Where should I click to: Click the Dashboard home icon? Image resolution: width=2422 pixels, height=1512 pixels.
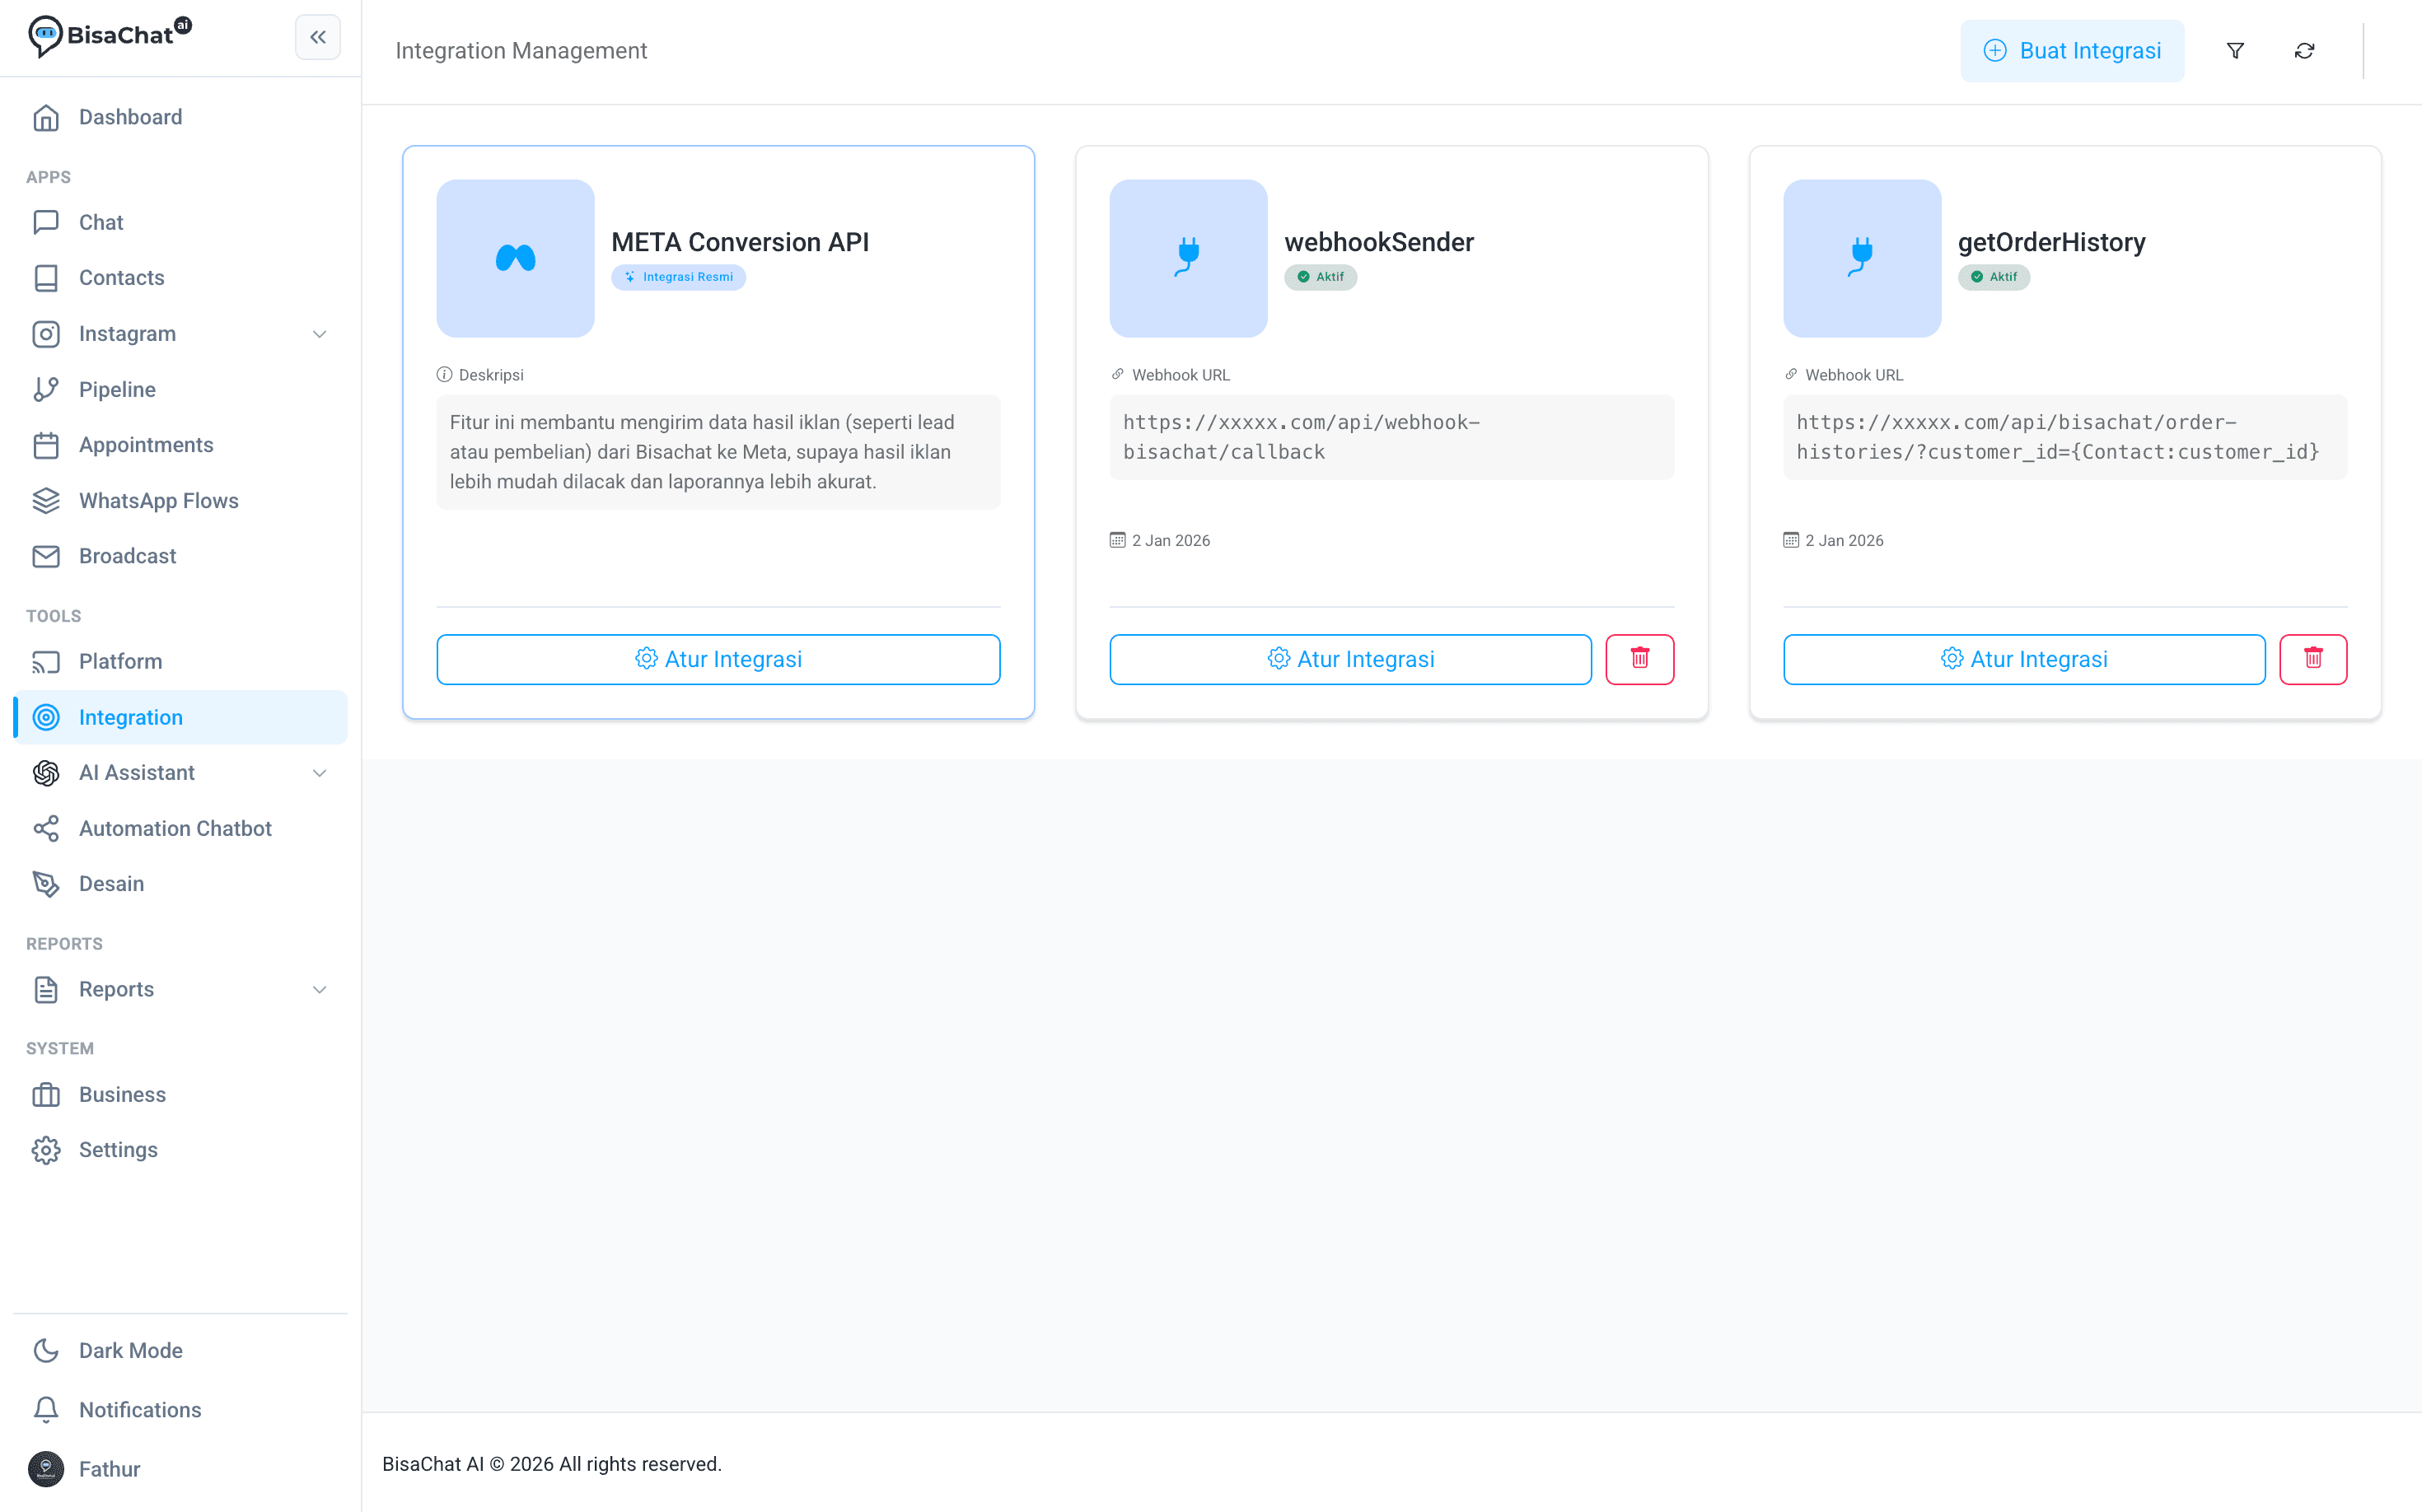coord(46,117)
